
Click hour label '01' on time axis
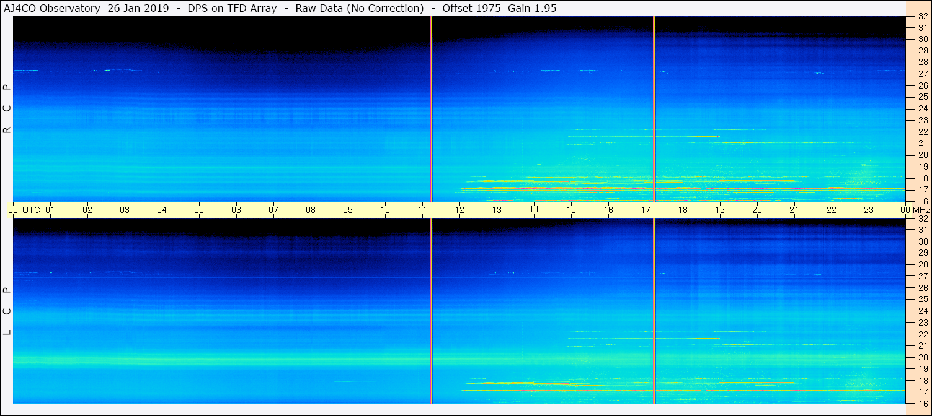(50, 210)
